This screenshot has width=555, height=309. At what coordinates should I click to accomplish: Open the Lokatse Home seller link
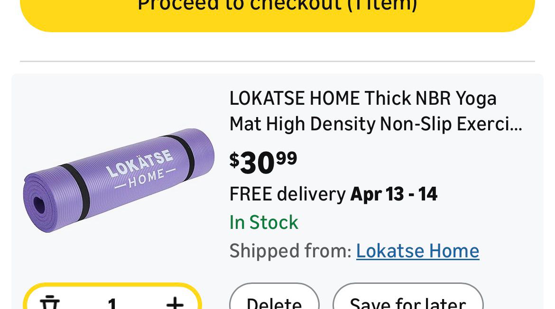(x=417, y=251)
